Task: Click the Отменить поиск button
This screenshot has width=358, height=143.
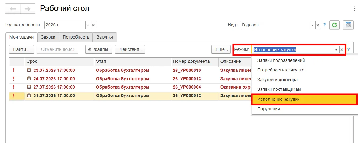Action: 58,49
